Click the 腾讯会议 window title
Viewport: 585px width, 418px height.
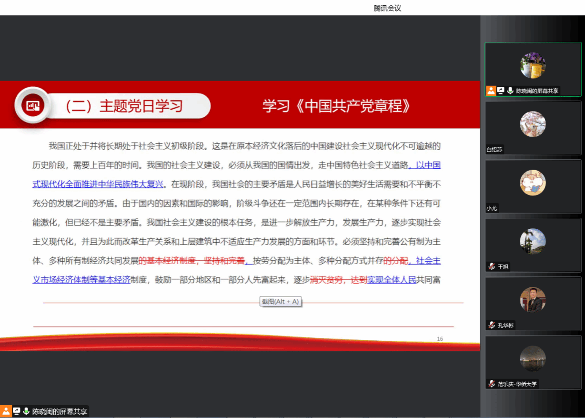pyautogui.click(x=387, y=8)
